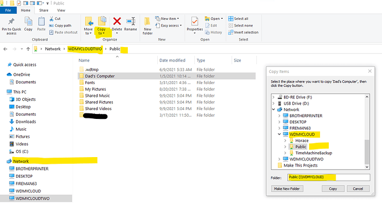The height and width of the screenshot is (203, 382).
Task: Click Select none
Action: click(240, 25)
